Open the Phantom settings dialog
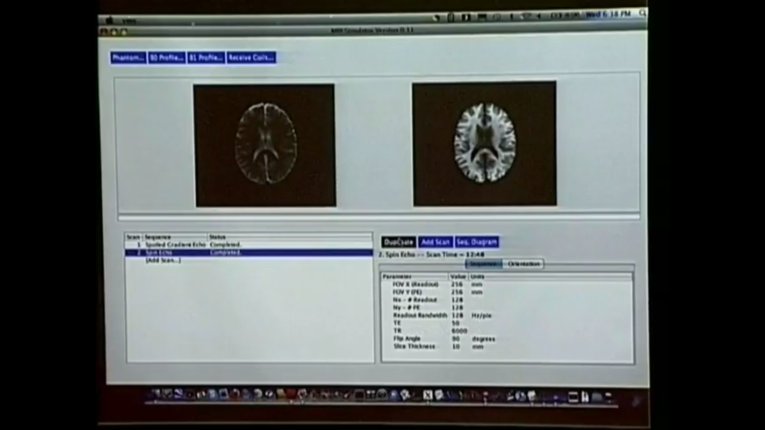765x430 pixels. [128, 58]
